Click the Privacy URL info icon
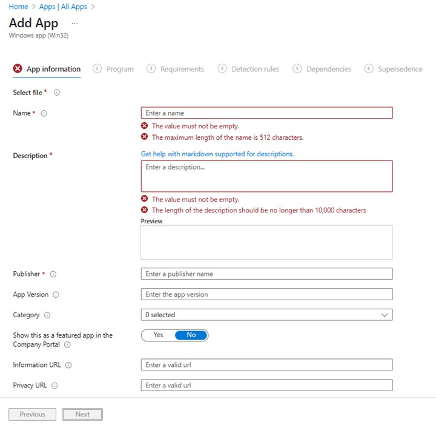Viewport: 436px width, 428px height. point(54,386)
